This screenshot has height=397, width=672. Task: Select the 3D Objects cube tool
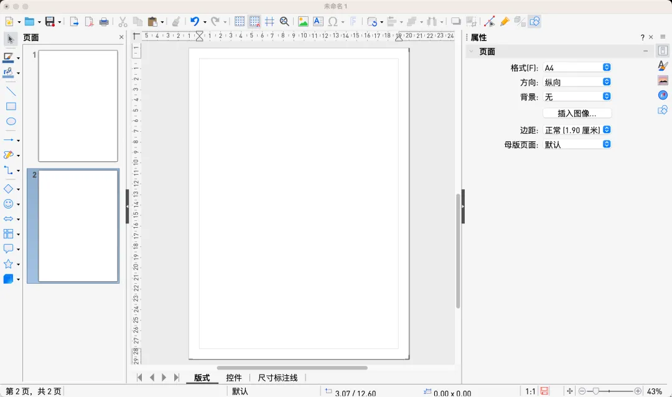click(x=8, y=279)
